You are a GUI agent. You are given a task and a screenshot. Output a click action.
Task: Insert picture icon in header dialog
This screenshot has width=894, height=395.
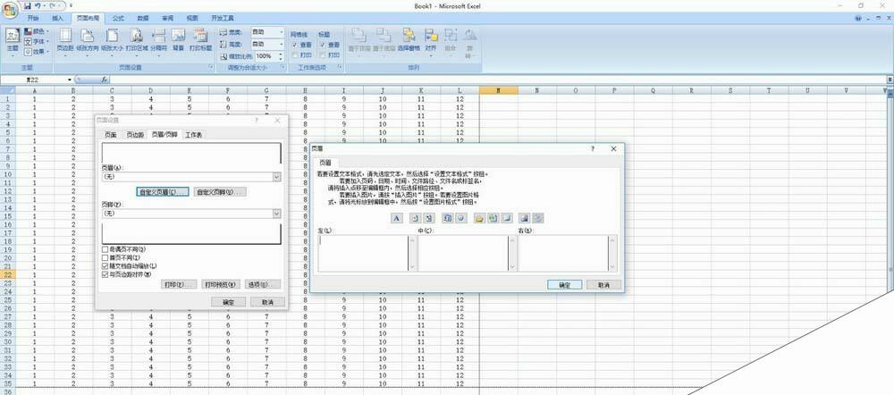(525, 218)
